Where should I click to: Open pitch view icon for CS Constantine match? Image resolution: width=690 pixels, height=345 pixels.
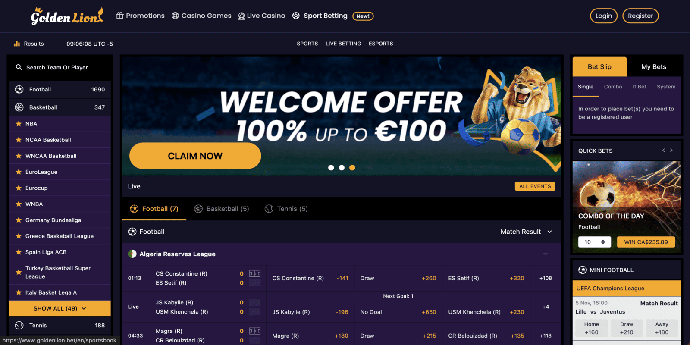click(x=255, y=273)
